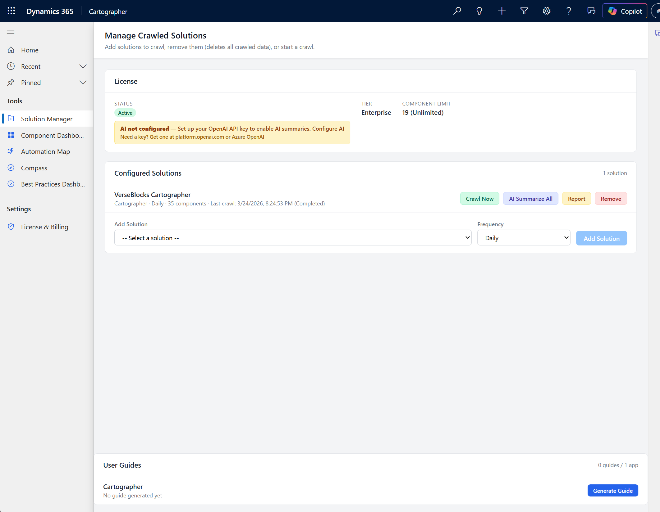Screen dimensions: 660x512
Task: Click the '19 (Unlimited)' component limit
Action: click(x=423, y=112)
